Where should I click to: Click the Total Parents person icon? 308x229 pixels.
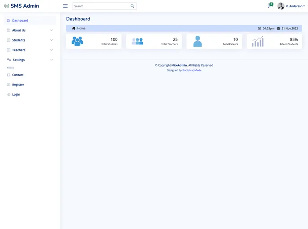click(x=197, y=41)
